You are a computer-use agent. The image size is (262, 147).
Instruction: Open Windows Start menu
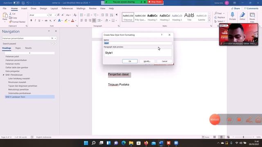pos(86,143)
